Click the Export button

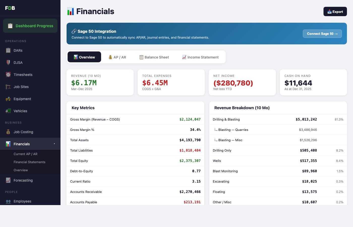(x=335, y=12)
